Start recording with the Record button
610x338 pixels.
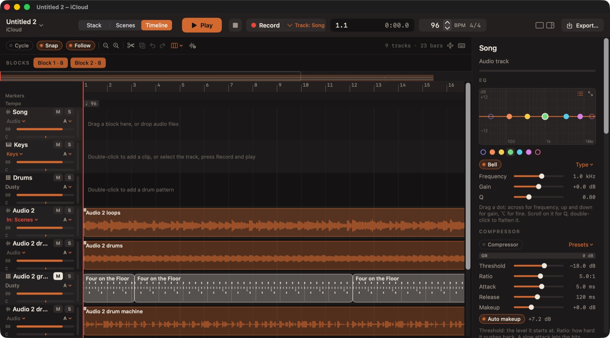[x=265, y=25]
